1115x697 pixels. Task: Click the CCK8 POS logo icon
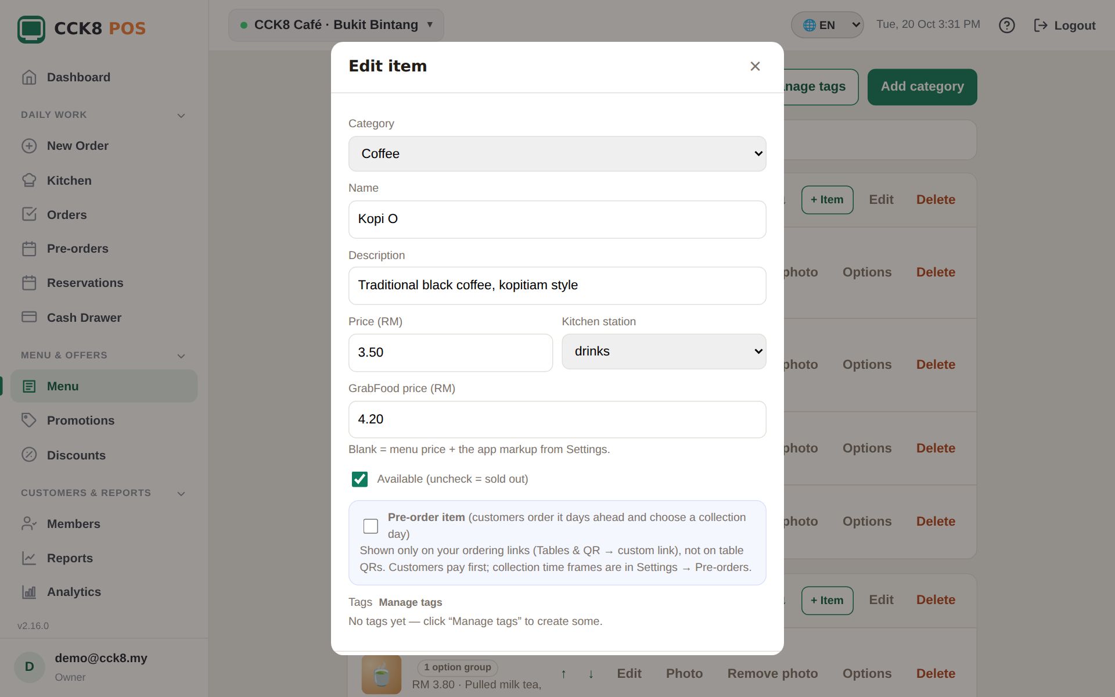(31, 28)
